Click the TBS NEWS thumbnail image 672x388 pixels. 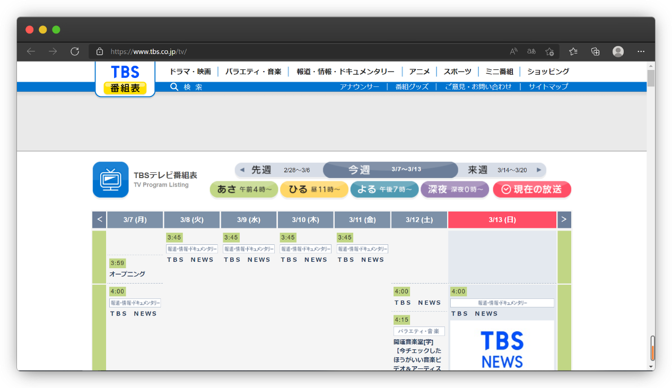point(502,345)
